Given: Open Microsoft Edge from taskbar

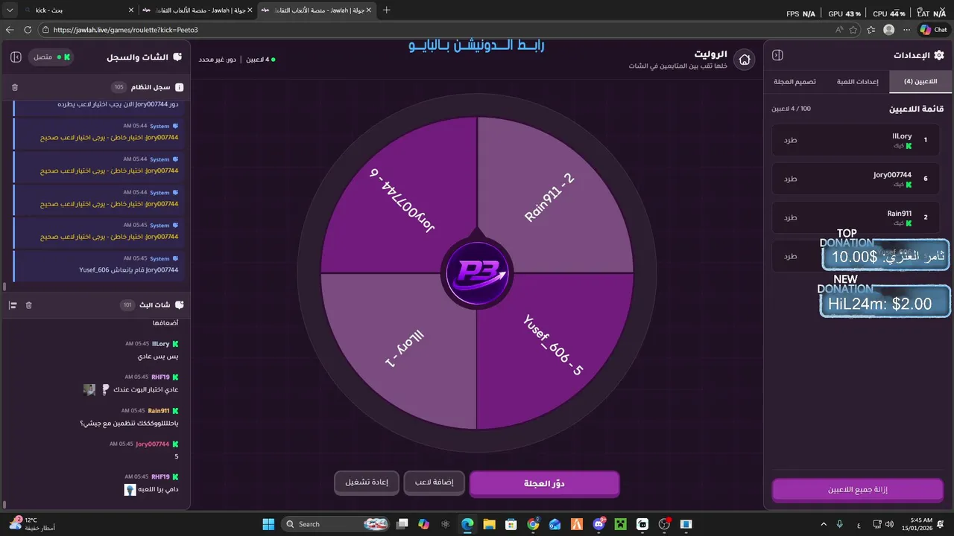Looking at the screenshot, I should 467,524.
